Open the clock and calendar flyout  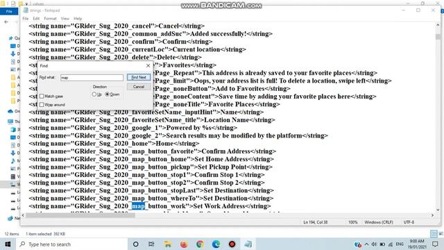416,244
